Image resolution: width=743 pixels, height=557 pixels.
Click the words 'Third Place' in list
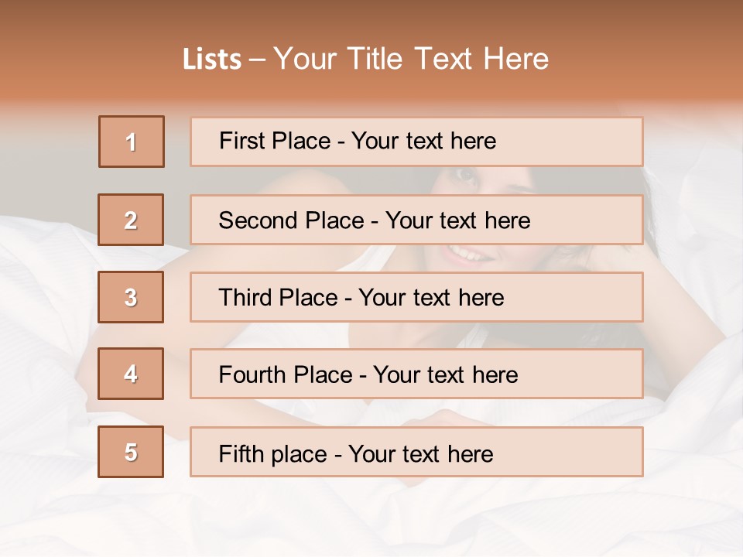click(x=278, y=298)
